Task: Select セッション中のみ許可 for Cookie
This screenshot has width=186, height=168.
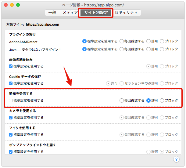Action: (121, 83)
